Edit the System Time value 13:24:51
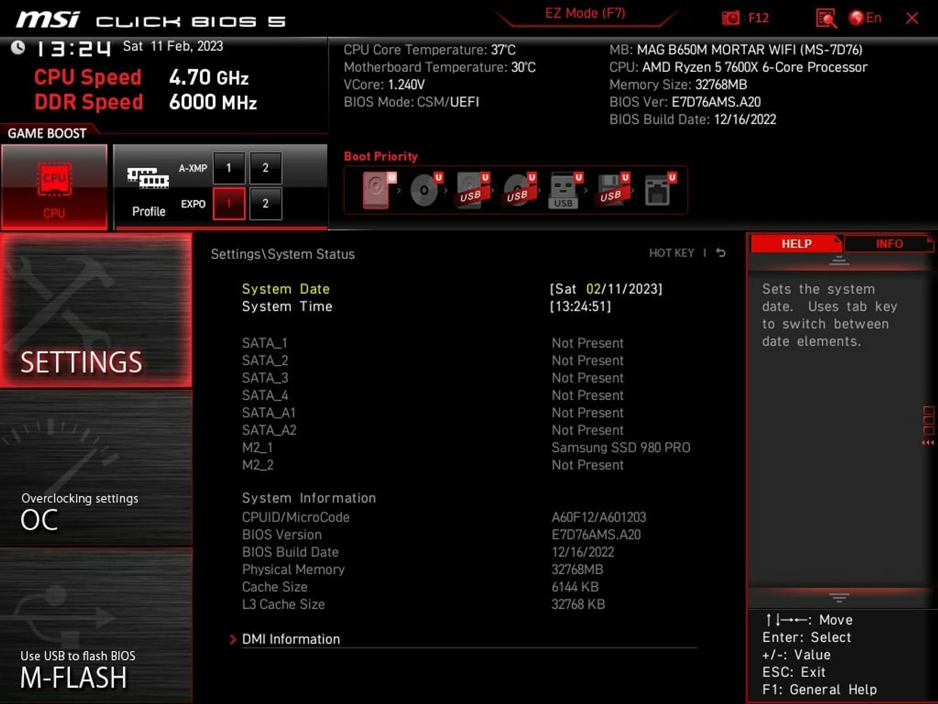The width and height of the screenshot is (938, 704). coord(580,307)
